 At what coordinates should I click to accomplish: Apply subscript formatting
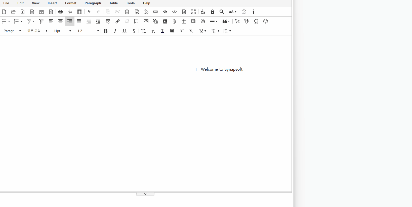(191, 31)
